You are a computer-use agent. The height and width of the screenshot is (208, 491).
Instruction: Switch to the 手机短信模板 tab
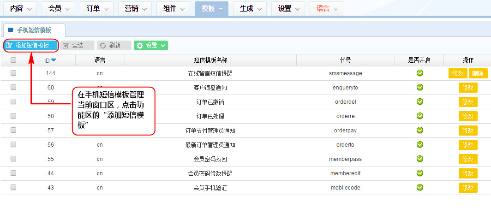(x=33, y=30)
